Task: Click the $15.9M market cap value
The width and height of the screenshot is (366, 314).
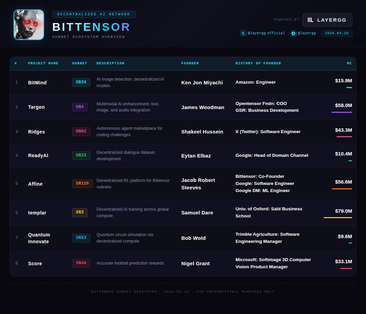Action: pyautogui.click(x=344, y=81)
